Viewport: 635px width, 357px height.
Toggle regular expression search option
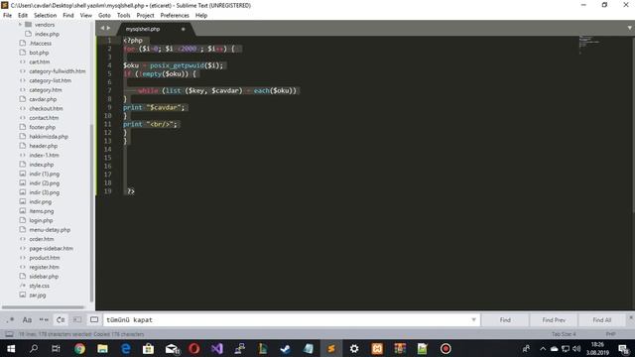[x=10, y=319]
